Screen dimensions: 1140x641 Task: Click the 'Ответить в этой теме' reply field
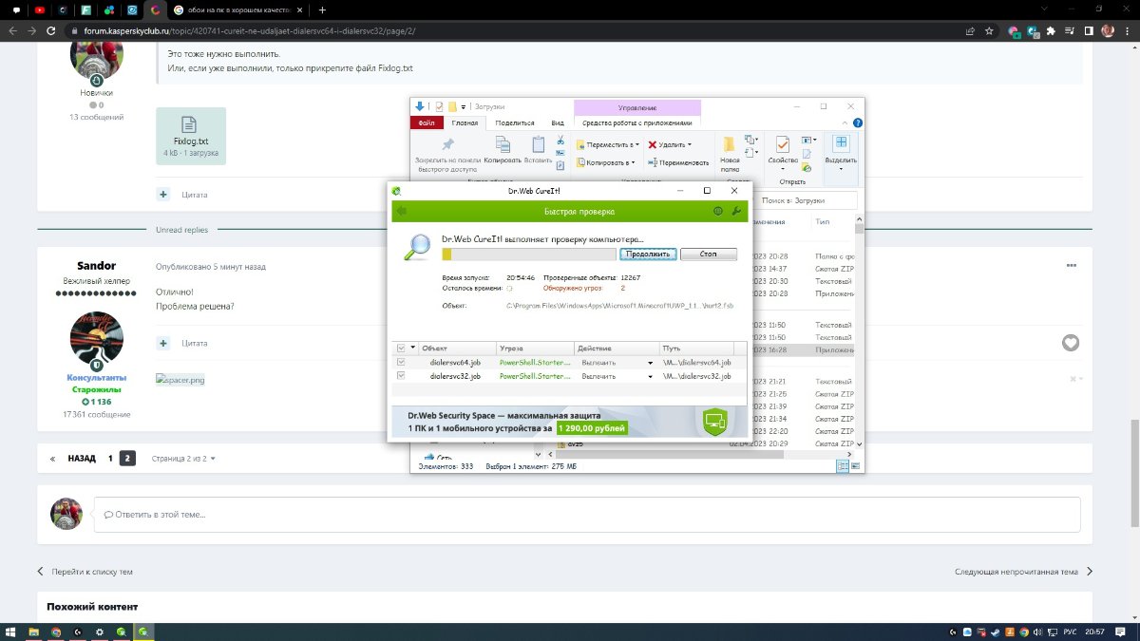pos(586,515)
